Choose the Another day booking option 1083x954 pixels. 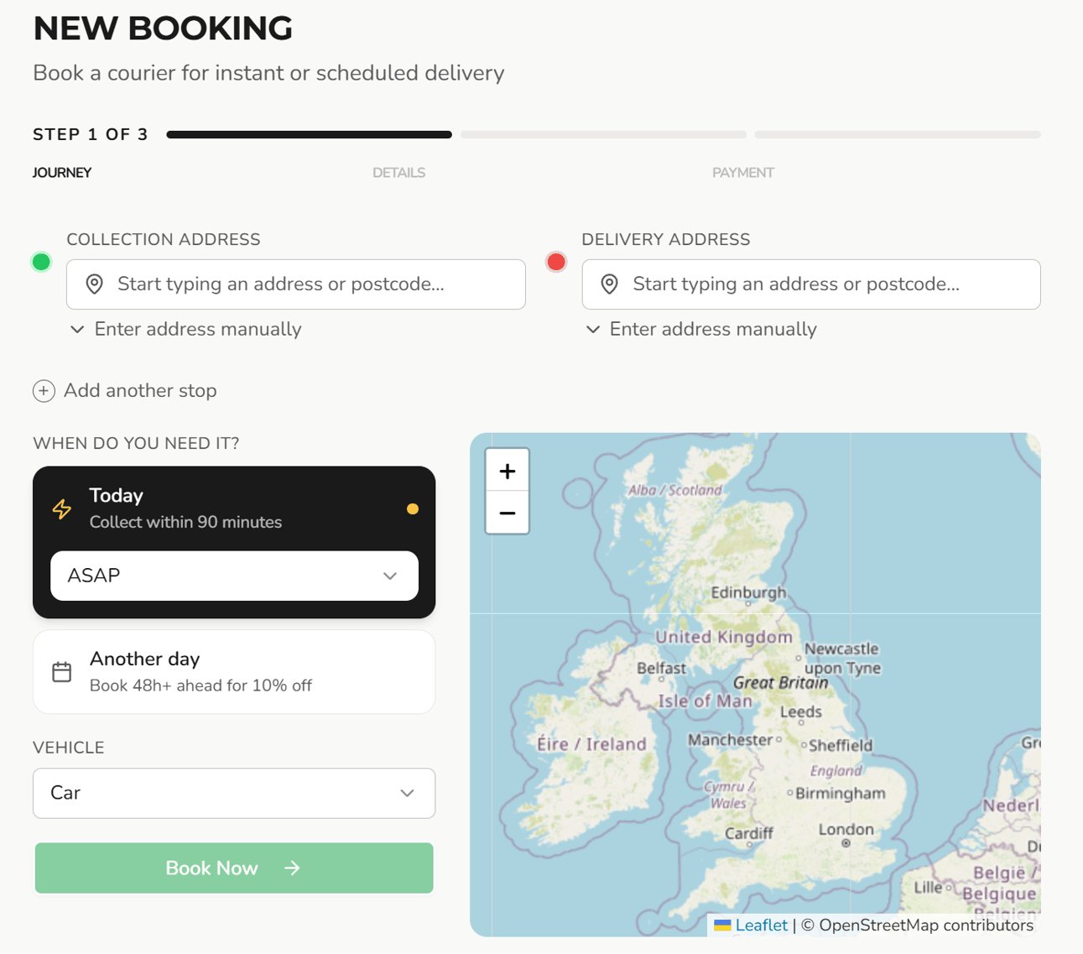pyautogui.click(x=233, y=672)
